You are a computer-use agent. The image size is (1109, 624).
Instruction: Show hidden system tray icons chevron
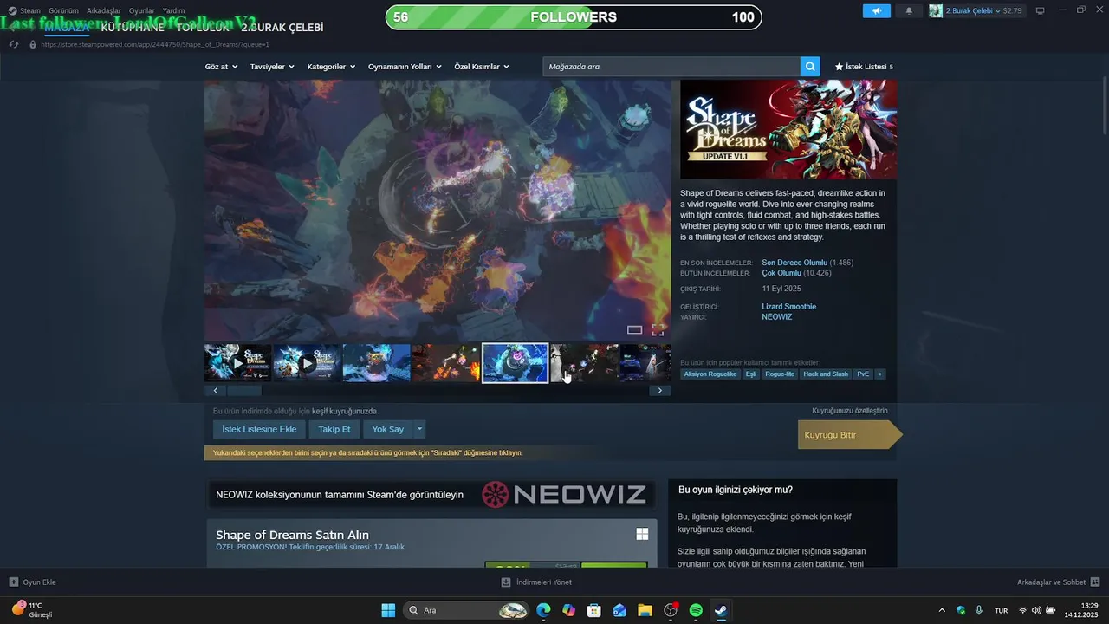point(942,610)
